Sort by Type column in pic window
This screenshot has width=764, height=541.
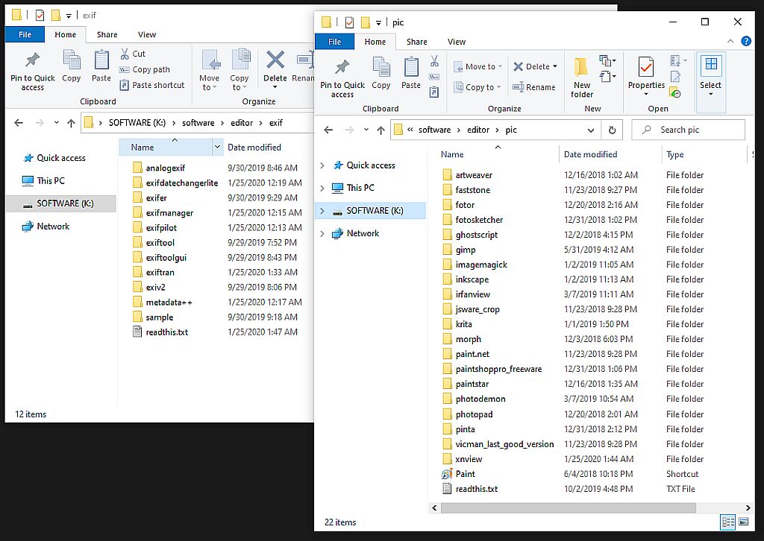[674, 154]
